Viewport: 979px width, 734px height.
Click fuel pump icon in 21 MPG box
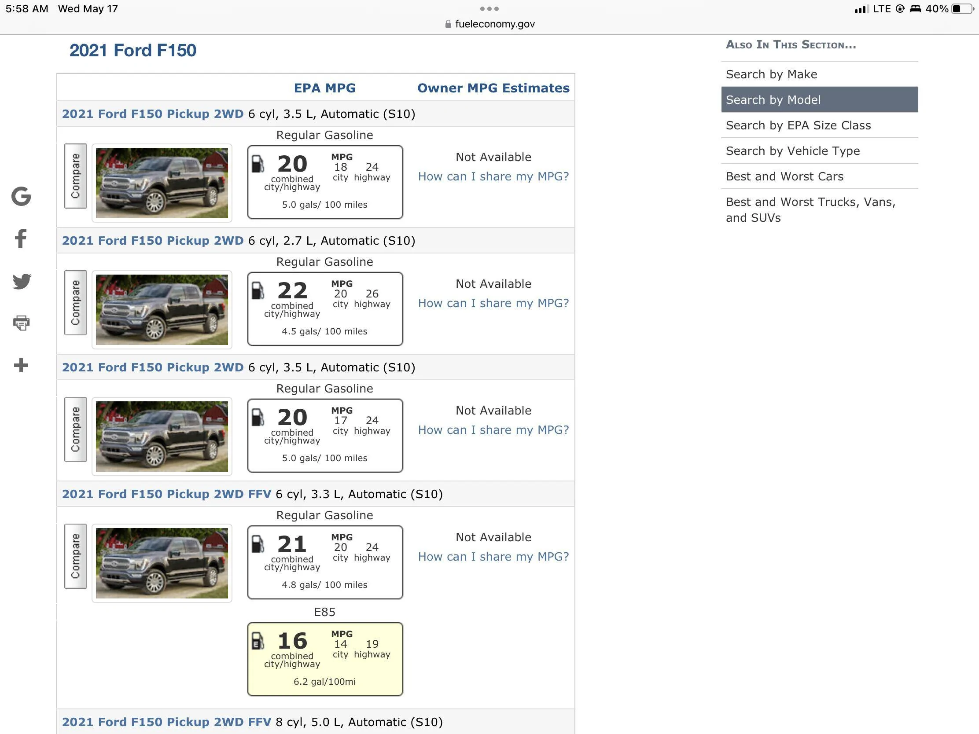[x=258, y=544]
